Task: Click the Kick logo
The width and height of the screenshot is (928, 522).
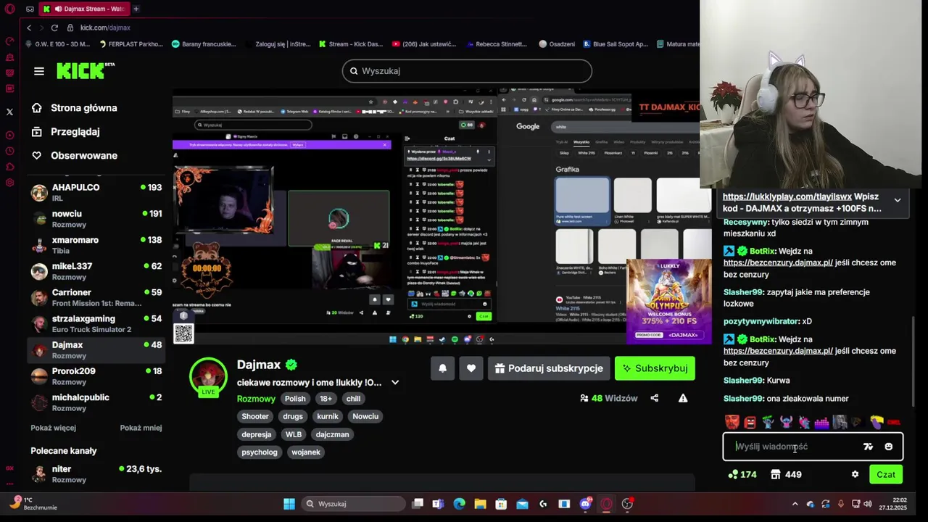Action: coord(86,70)
